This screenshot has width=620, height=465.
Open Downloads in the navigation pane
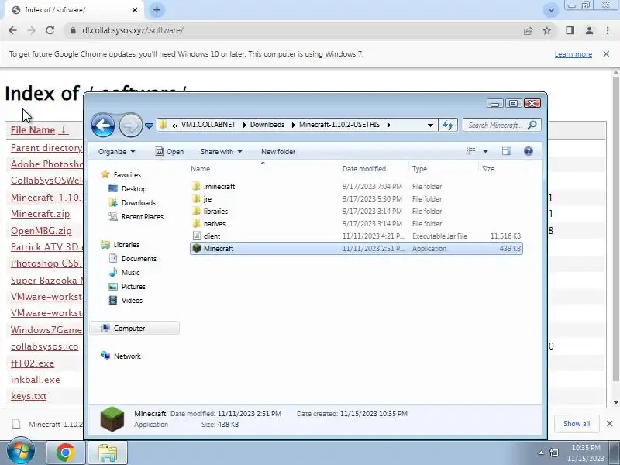click(x=133, y=203)
